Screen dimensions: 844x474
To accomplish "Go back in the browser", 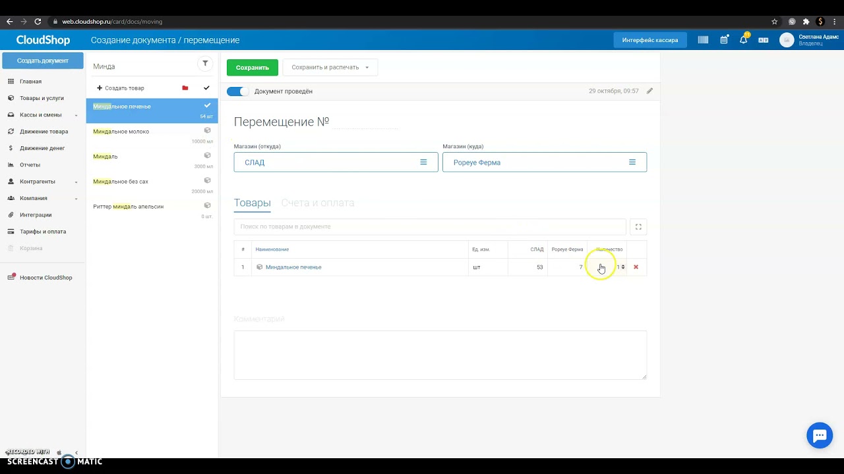I will point(9,22).
